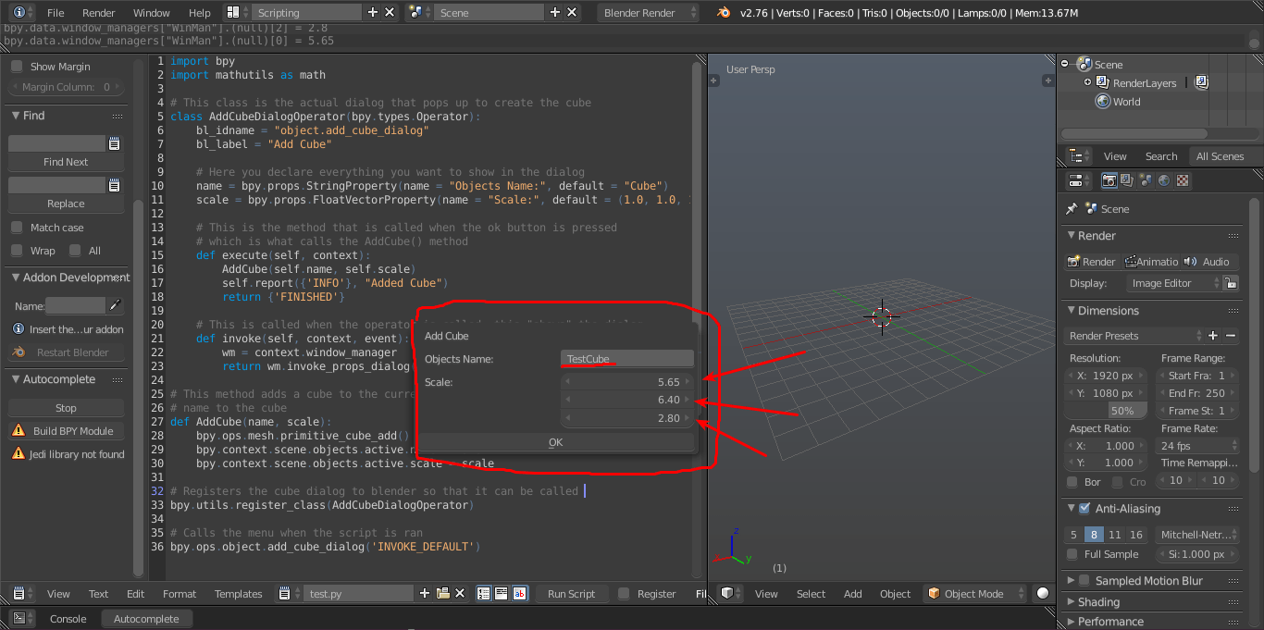Open a text file with the folder icon
1264x630 pixels.
coord(442,594)
